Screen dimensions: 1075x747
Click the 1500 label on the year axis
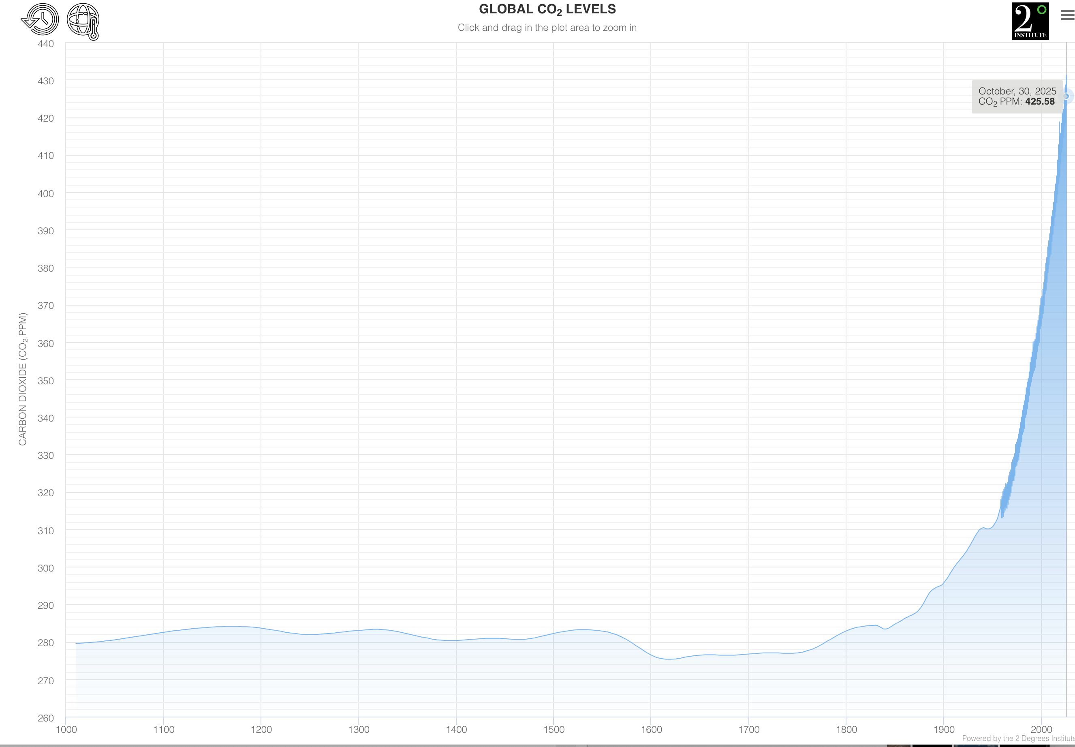coord(554,729)
